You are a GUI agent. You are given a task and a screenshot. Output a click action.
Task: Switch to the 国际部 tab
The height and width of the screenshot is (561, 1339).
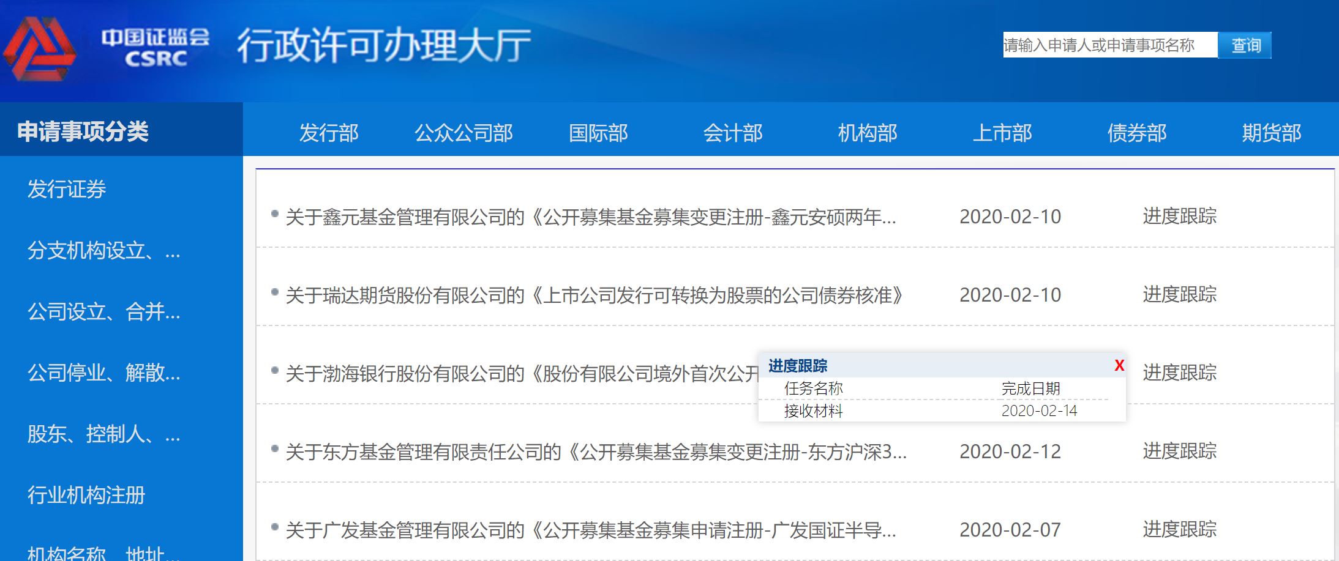pyautogui.click(x=598, y=133)
